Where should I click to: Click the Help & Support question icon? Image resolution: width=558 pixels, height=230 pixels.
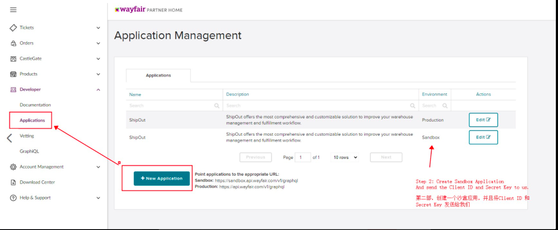pyautogui.click(x=13, y=198)
